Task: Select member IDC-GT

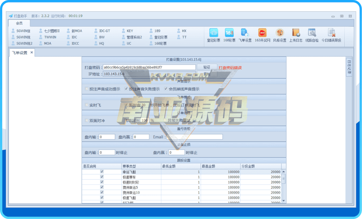Action: 102,31
